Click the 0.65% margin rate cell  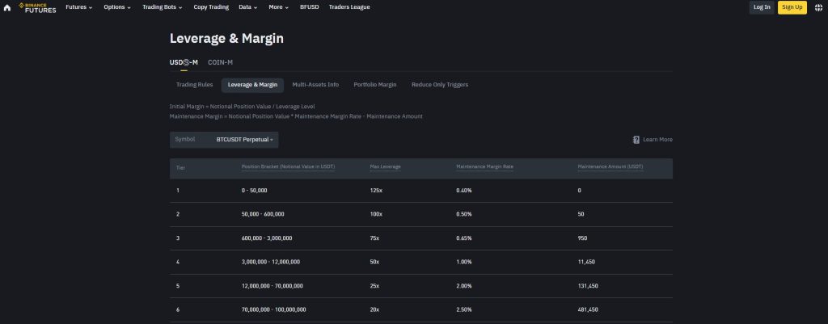pyautogui.click(x=463, y=238)
